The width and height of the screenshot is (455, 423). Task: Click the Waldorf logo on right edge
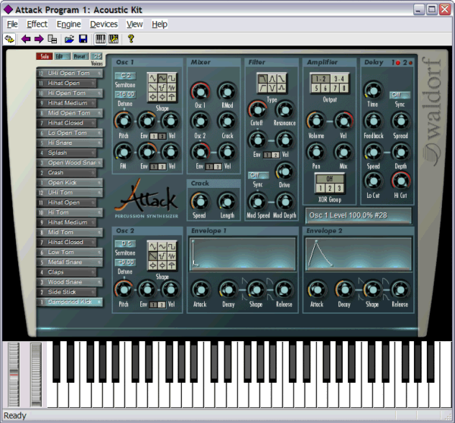(431, 111)
